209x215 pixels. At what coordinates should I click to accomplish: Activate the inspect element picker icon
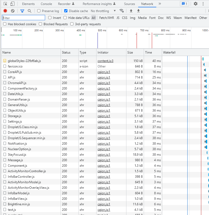5,4
